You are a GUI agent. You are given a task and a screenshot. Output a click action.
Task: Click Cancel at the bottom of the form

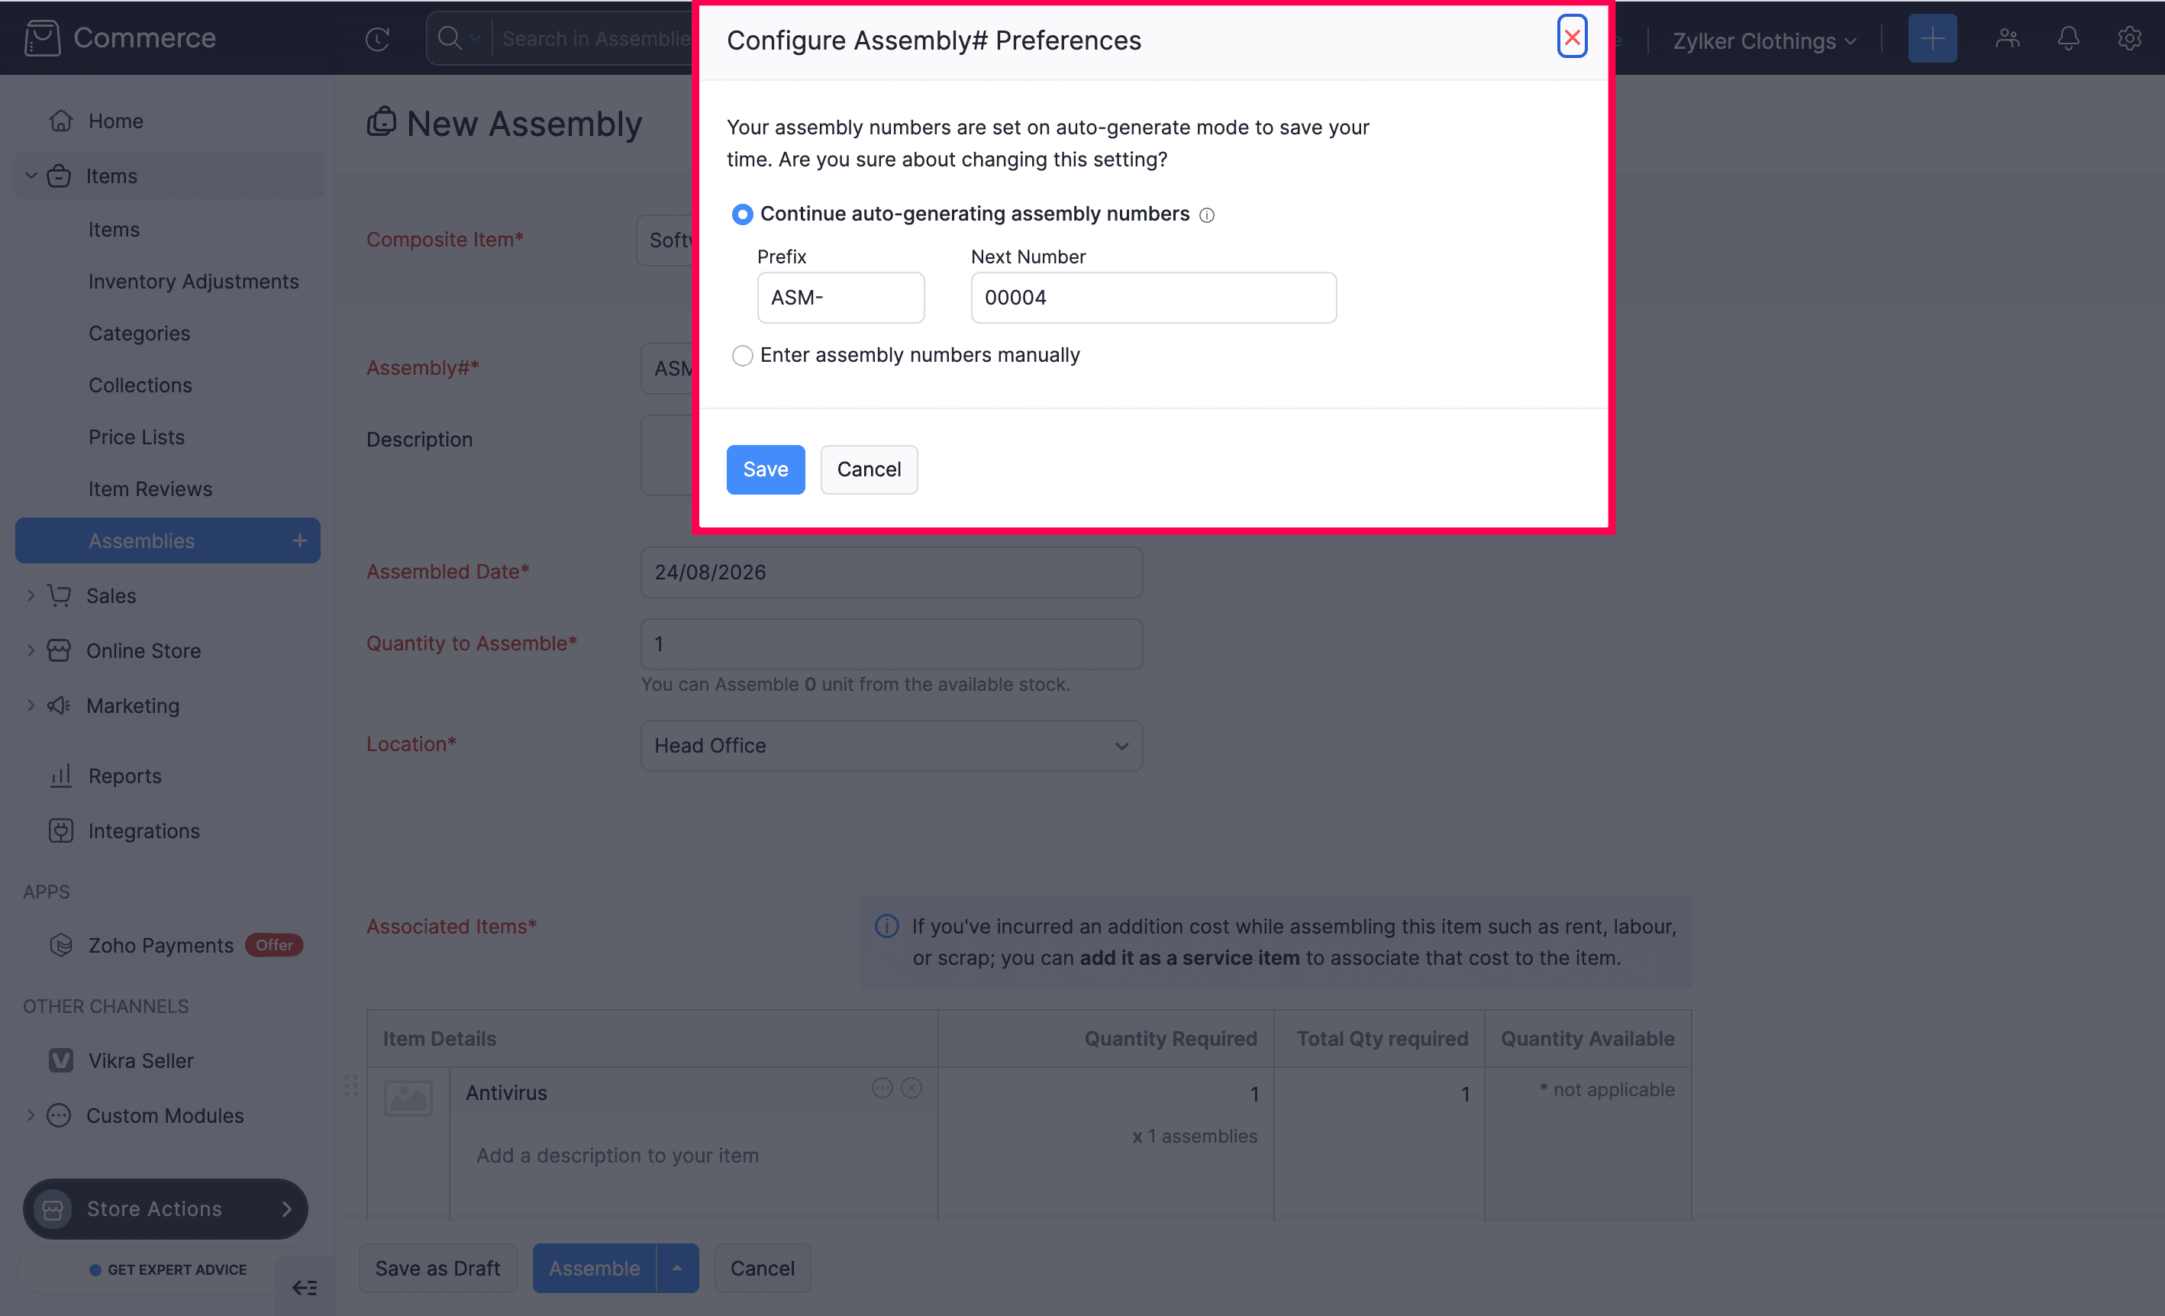[x=762, y=1269]
